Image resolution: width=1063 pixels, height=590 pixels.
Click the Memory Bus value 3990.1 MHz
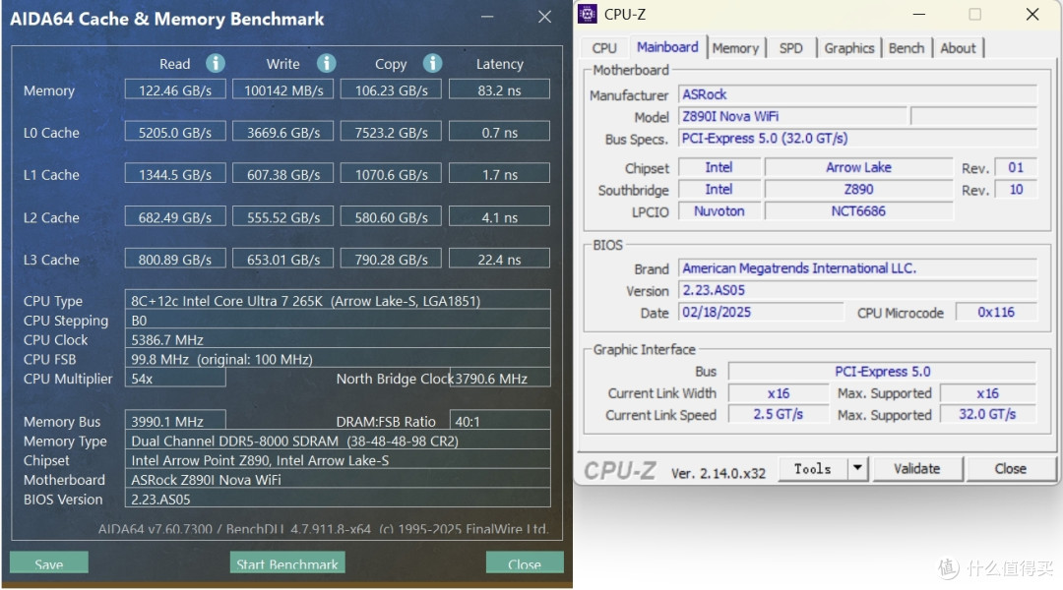click(175, 421)
